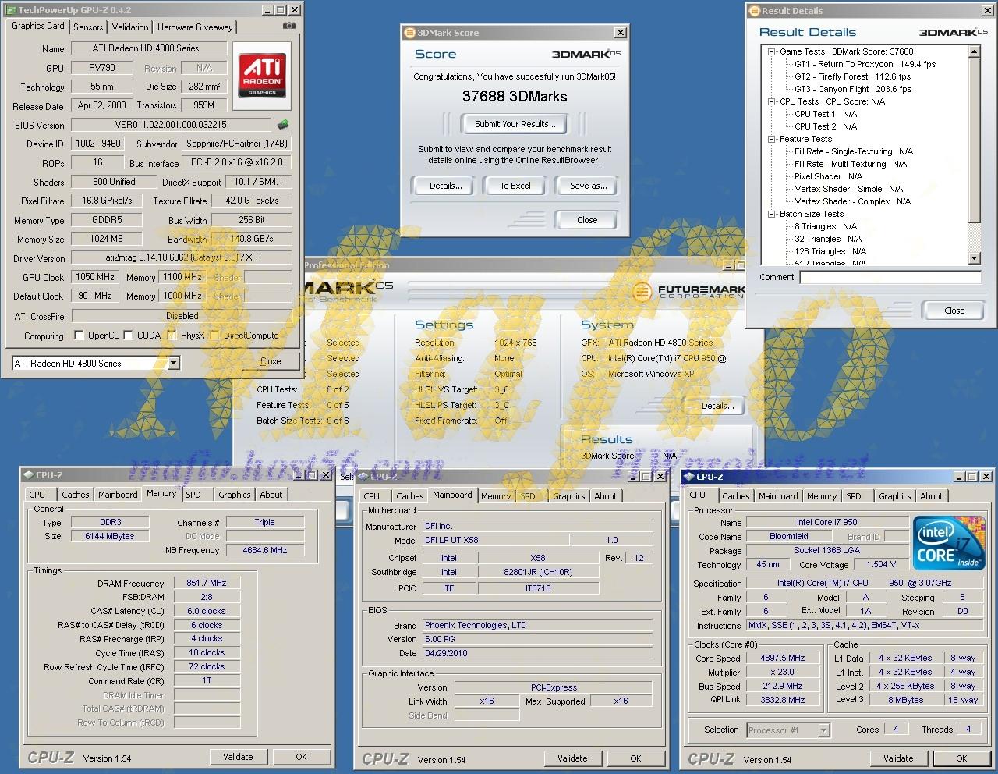Click the System Details button in 3DMark05
Screen dimensions: 998x774
click(717, 406)
